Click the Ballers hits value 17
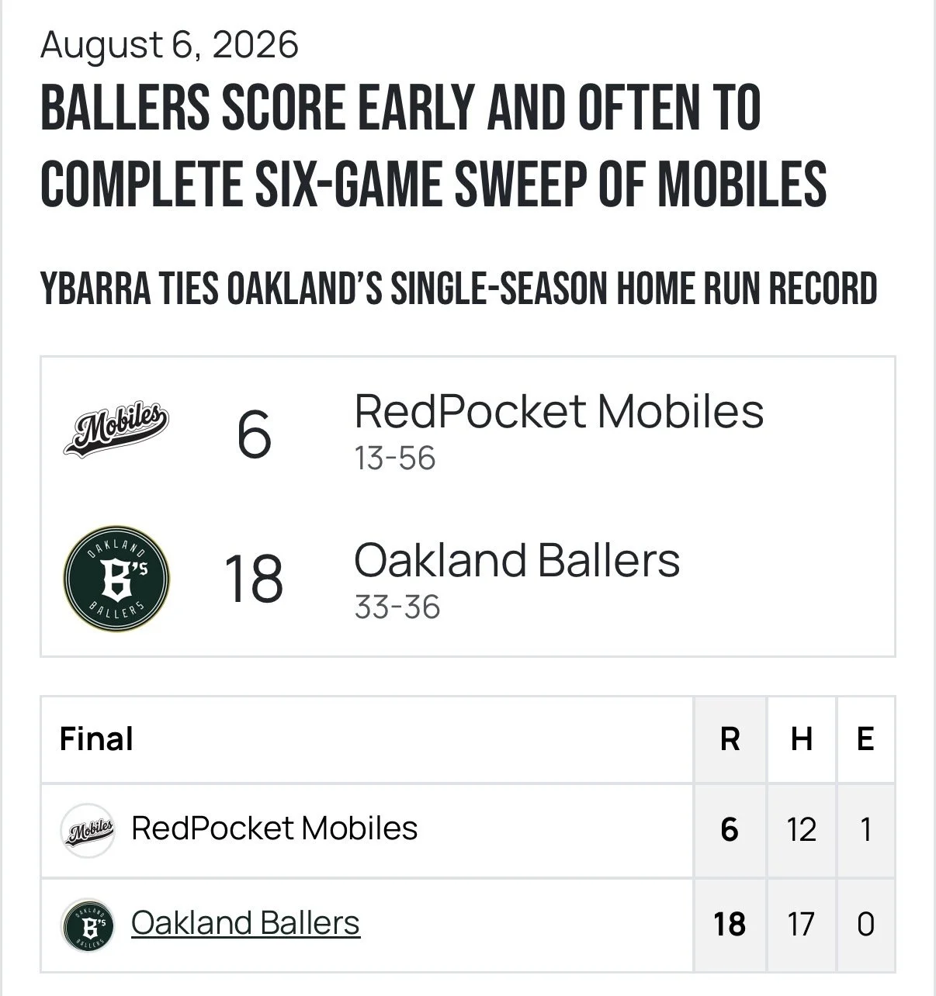 801,924
